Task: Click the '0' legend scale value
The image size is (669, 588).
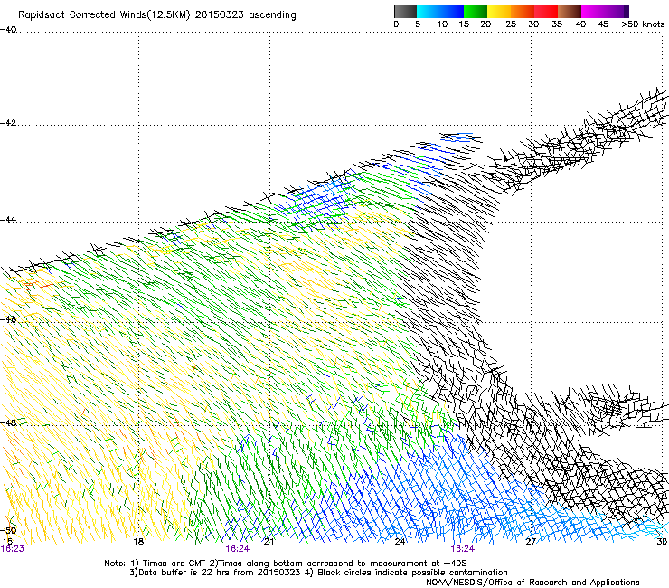Action: [396, 24]
